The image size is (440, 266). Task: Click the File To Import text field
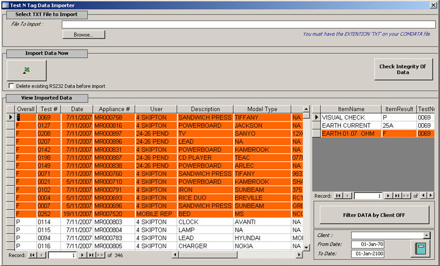(248, 24)
